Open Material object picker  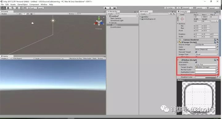[217, 50]
